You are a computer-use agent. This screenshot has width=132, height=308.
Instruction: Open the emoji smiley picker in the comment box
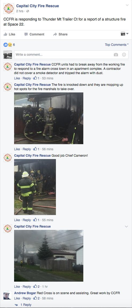[x=124, y=55]
